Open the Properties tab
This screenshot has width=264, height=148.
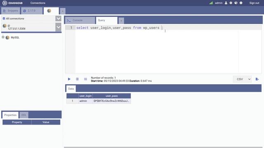click(x=10, y=115)
